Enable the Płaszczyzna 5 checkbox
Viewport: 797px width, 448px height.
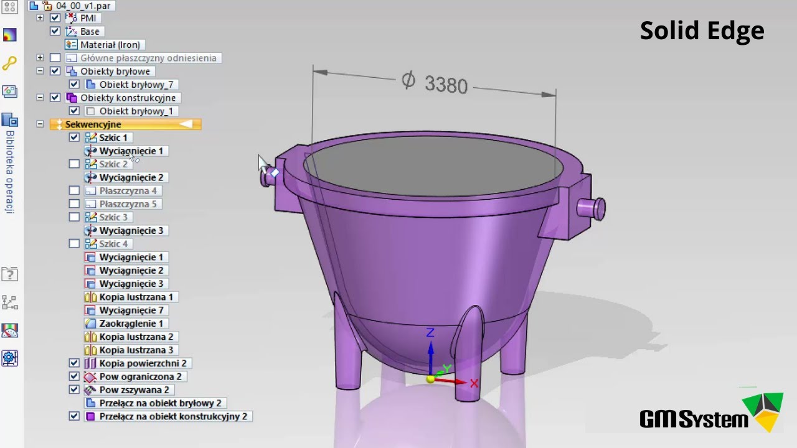[74, 204]
